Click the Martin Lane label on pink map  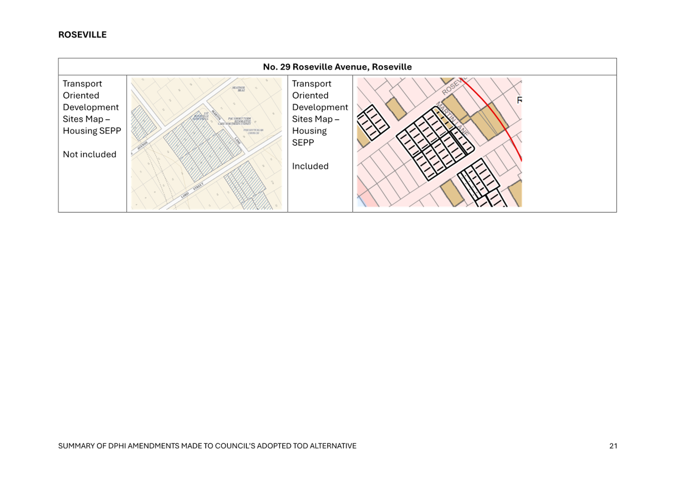[x=453, y=119]
